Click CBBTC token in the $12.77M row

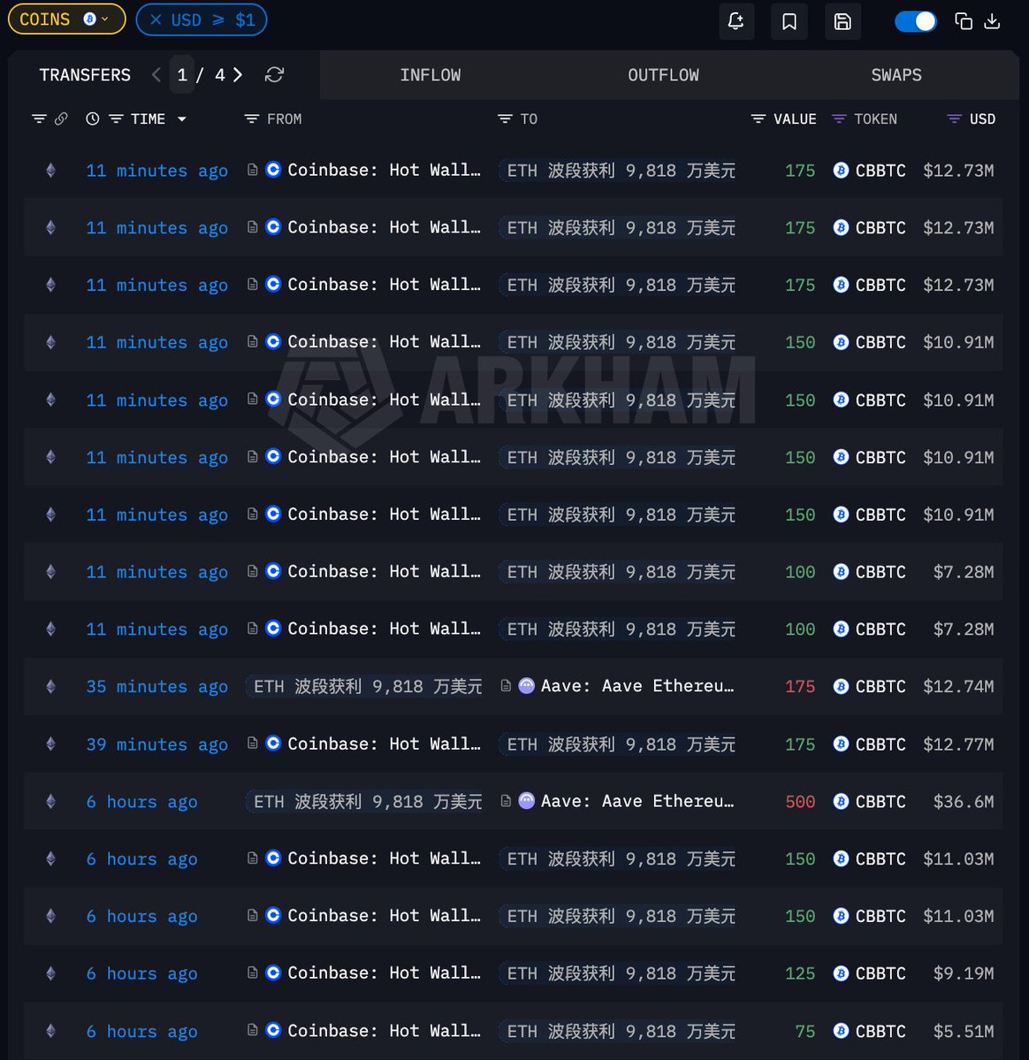(x=880, y=744)
